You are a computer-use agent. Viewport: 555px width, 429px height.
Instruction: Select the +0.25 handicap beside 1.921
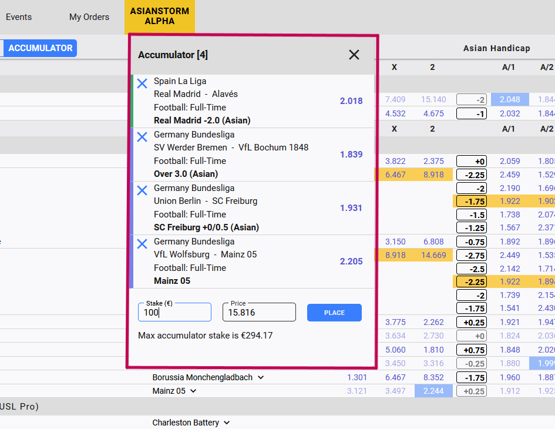pos(472,323)
